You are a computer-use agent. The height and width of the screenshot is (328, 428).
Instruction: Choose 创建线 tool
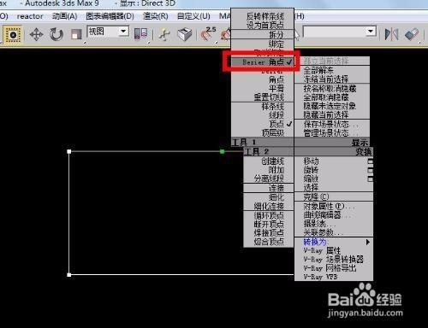pyautogui.click(x=272, y=161)
